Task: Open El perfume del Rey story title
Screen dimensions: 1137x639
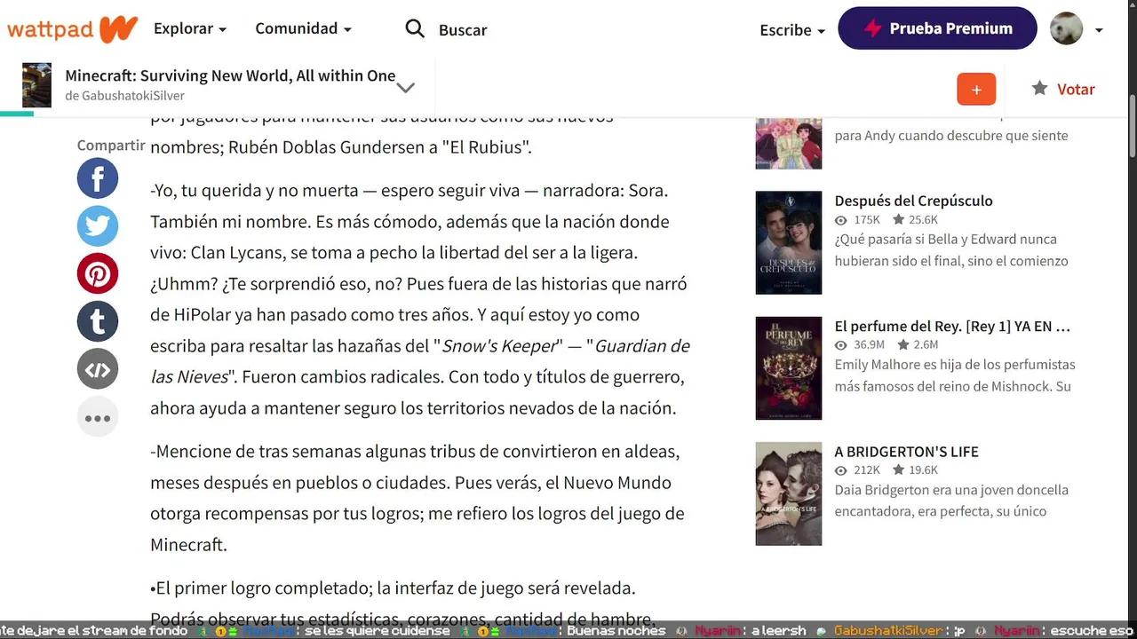Action: point(952,326)
